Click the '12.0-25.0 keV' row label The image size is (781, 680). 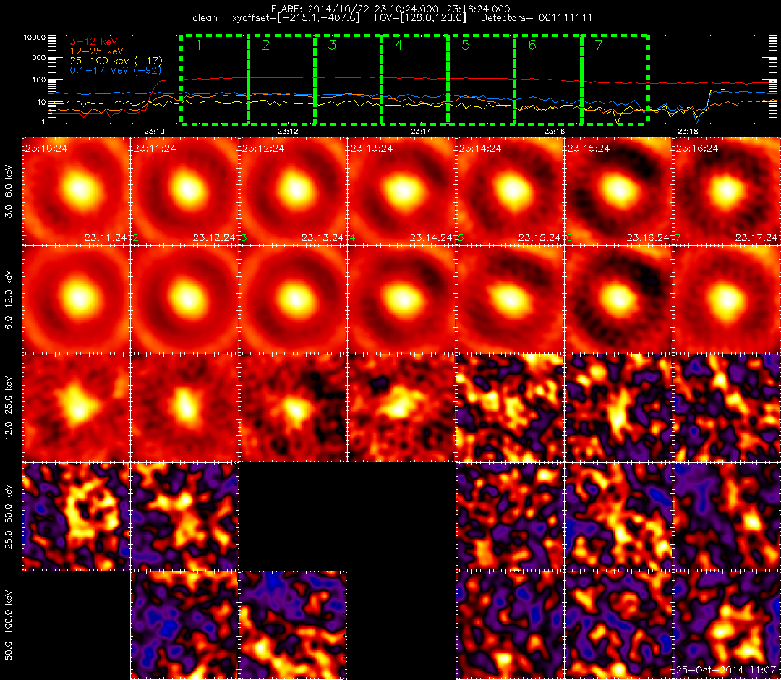[x=9, y=409]
